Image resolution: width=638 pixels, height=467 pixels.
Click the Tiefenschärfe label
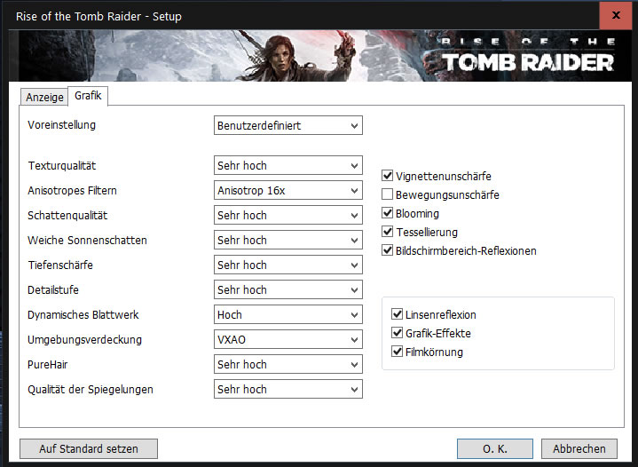[x=60, y=265]
